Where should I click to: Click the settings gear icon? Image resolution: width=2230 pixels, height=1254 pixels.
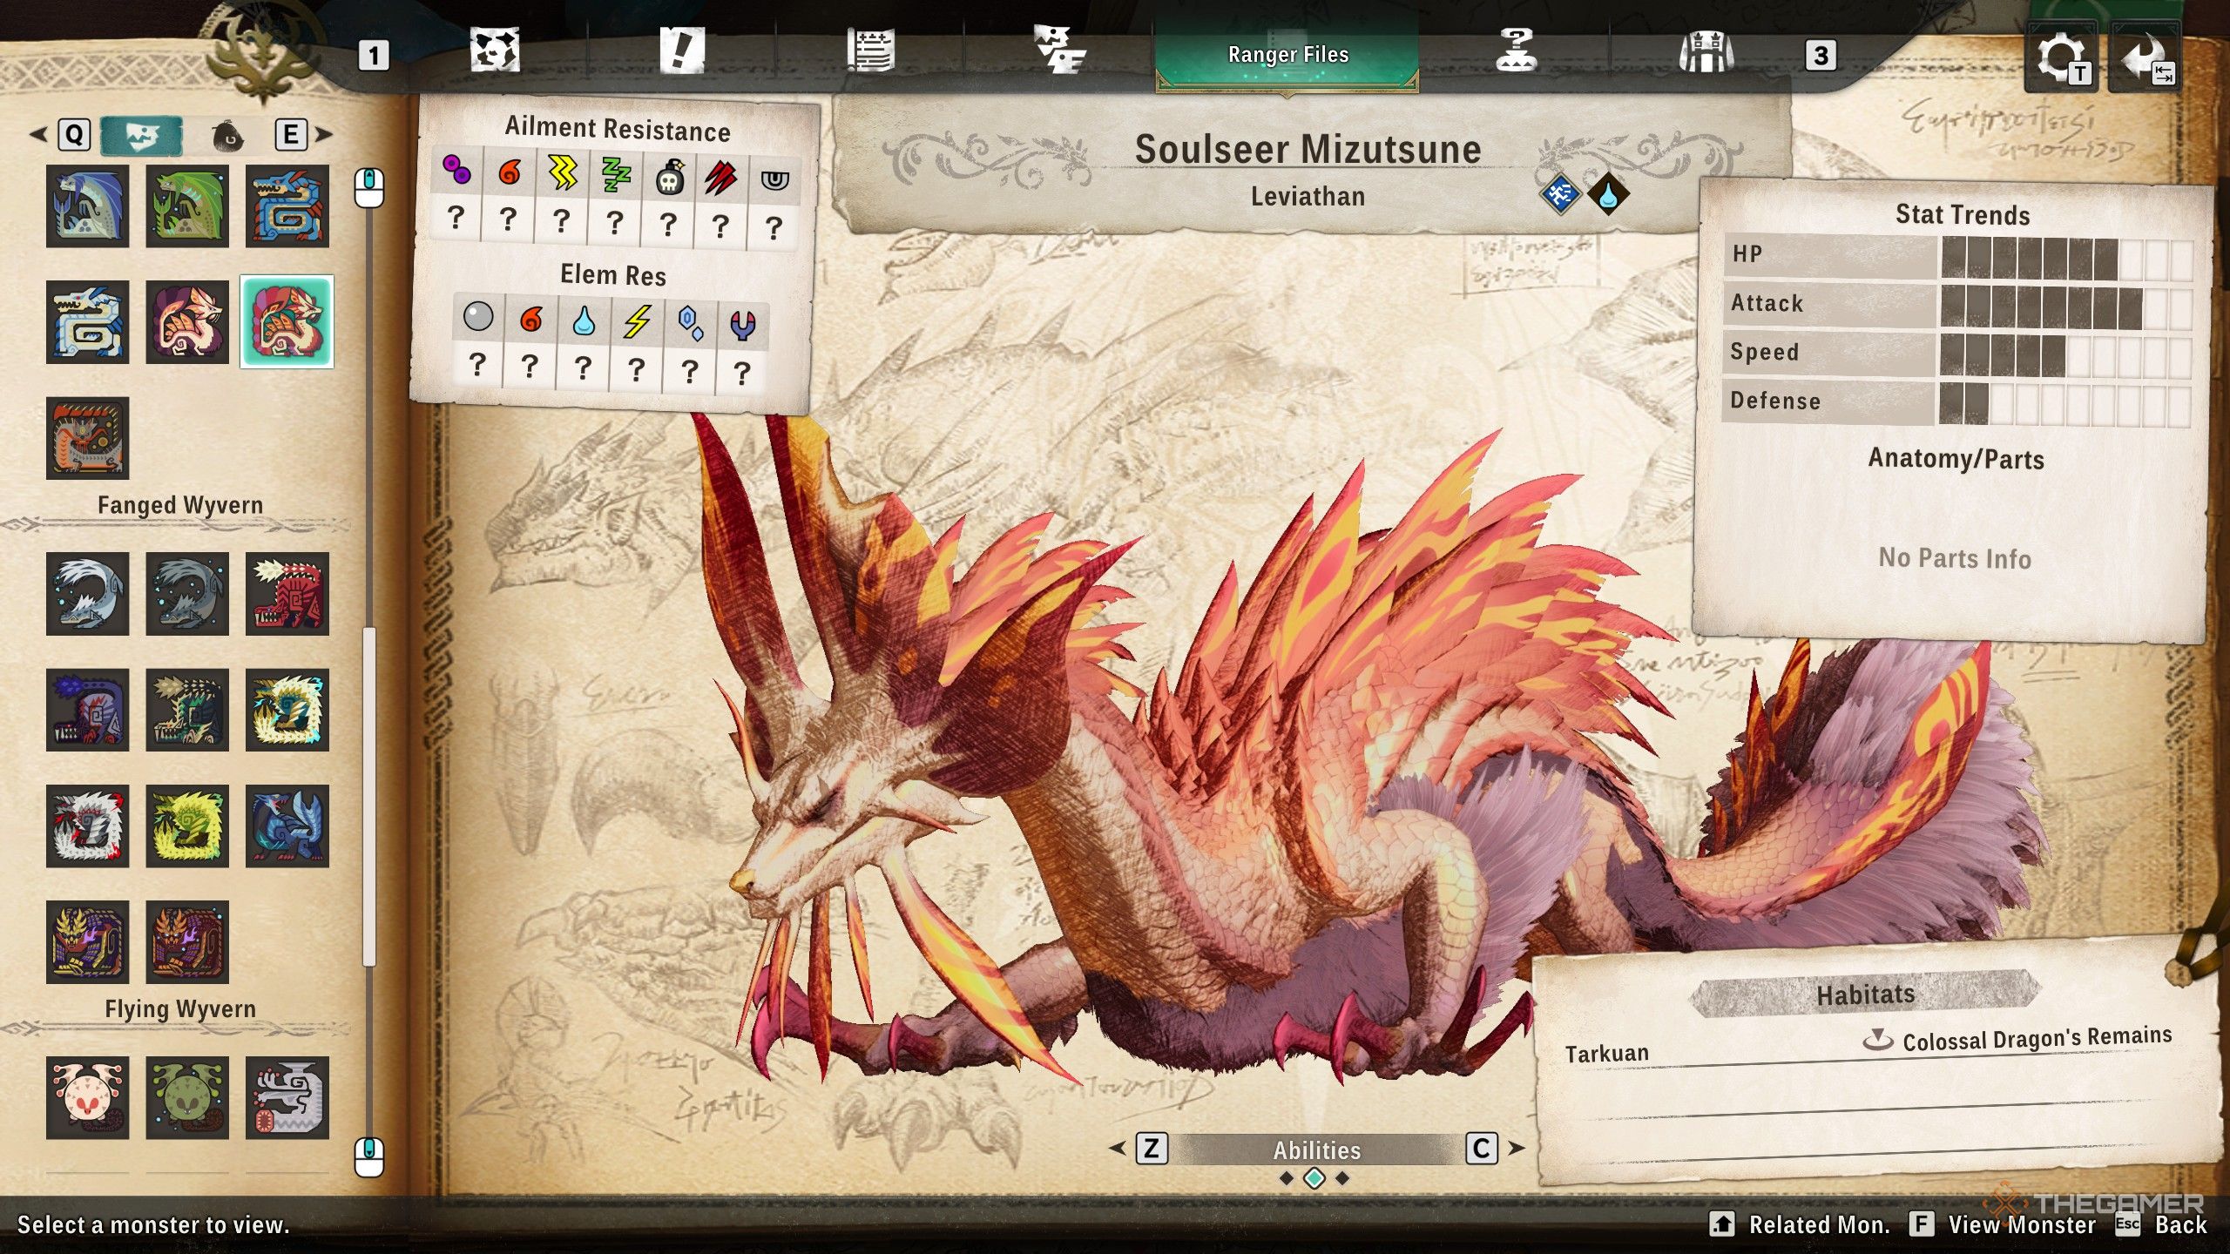(2059, 57)
